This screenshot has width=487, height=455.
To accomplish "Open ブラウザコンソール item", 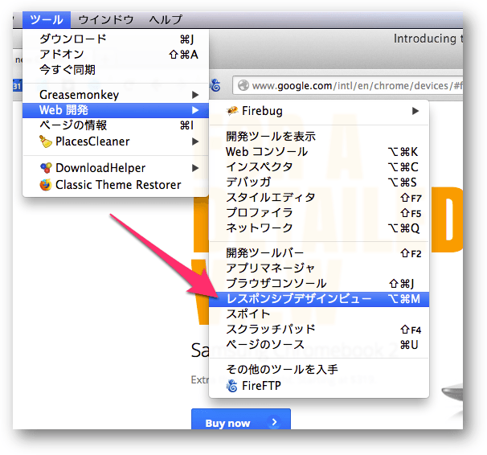I will coord(319,284).
